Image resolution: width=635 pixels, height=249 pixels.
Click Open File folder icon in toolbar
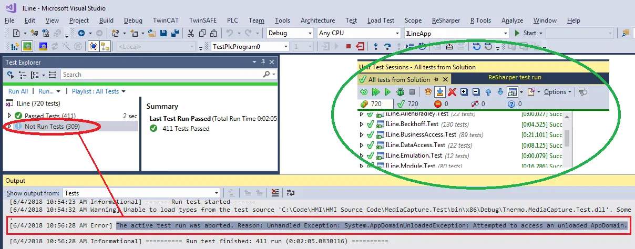point(151,33)
